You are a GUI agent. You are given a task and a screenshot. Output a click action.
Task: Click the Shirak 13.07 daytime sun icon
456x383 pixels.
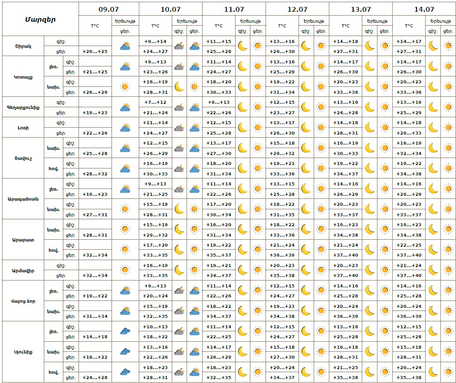[x=385, y=46]
